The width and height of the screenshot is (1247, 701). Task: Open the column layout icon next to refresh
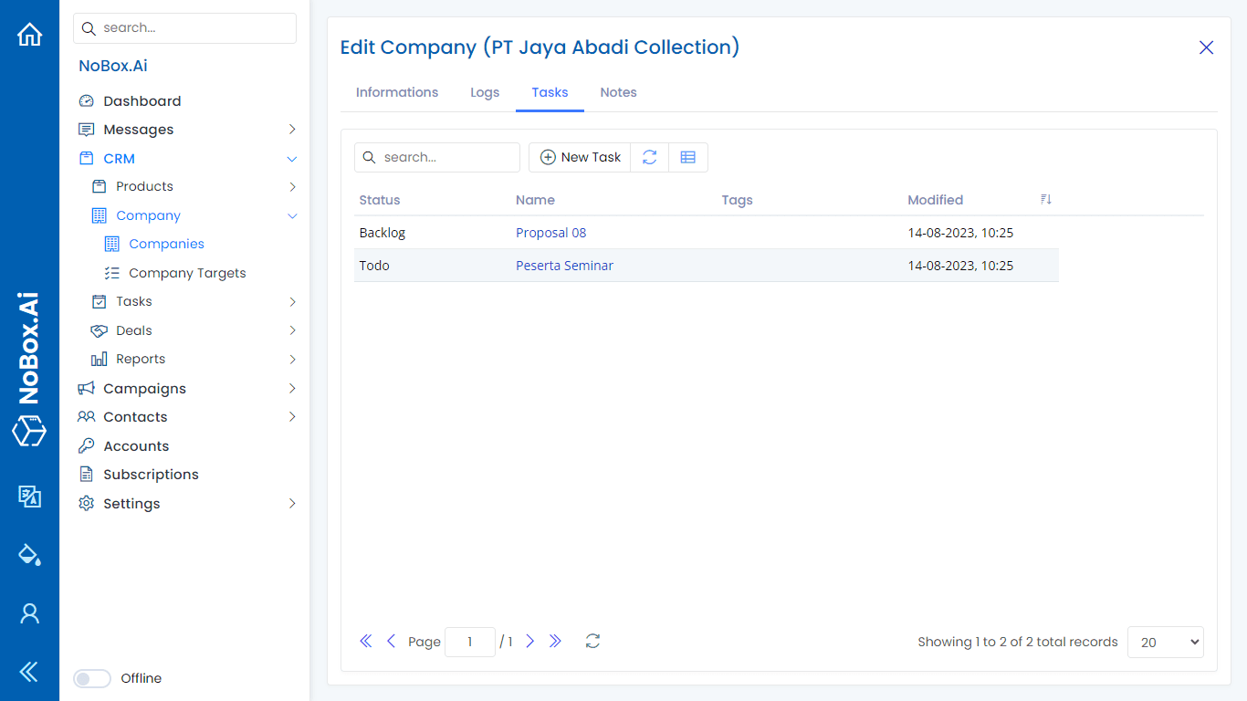[x=688, y=157]
